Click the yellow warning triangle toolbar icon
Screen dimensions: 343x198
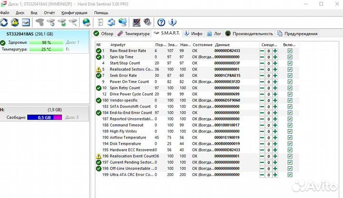point(15,22)
